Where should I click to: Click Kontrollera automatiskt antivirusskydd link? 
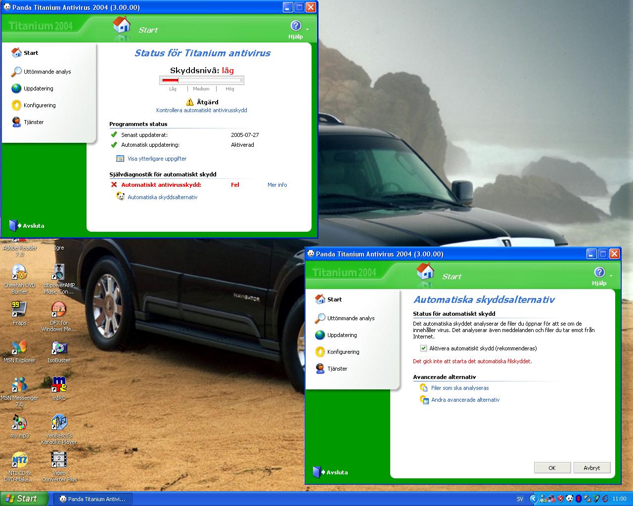[202, 110]
